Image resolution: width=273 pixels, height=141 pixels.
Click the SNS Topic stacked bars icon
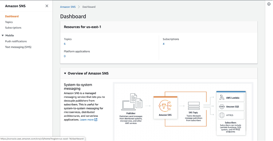[x=194, y=106]
